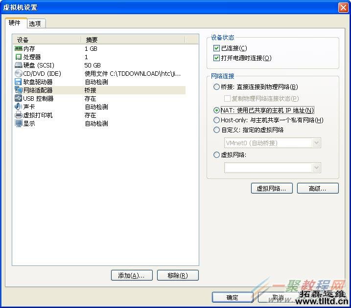Click 自动检测 summary in 软盘驱动器 row
Viewport: 351px width, 308px height.
point(96,82)
